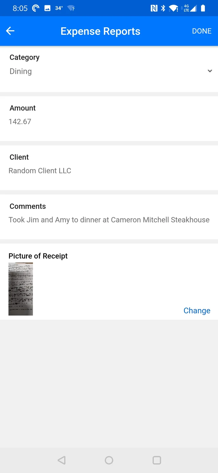Tap the Bluetooth status bar icon
The height and width of the screenshot is (473, 218).
(x=163, y=8)
